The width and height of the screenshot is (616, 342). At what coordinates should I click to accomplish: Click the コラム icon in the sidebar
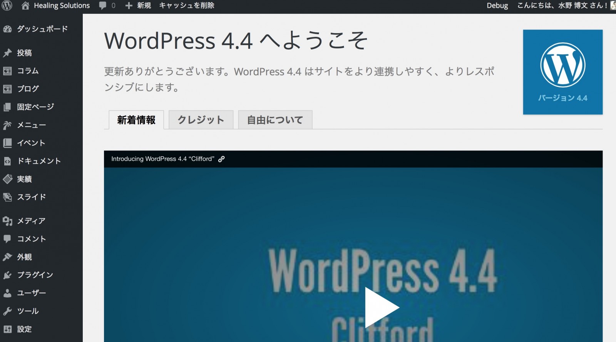[7, 71]
